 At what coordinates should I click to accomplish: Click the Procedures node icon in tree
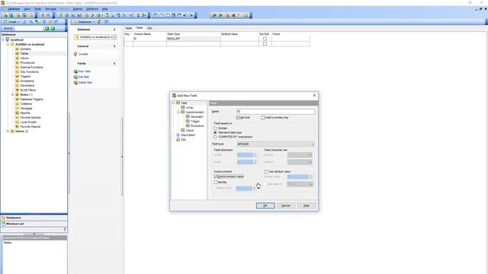click(18, 62)
